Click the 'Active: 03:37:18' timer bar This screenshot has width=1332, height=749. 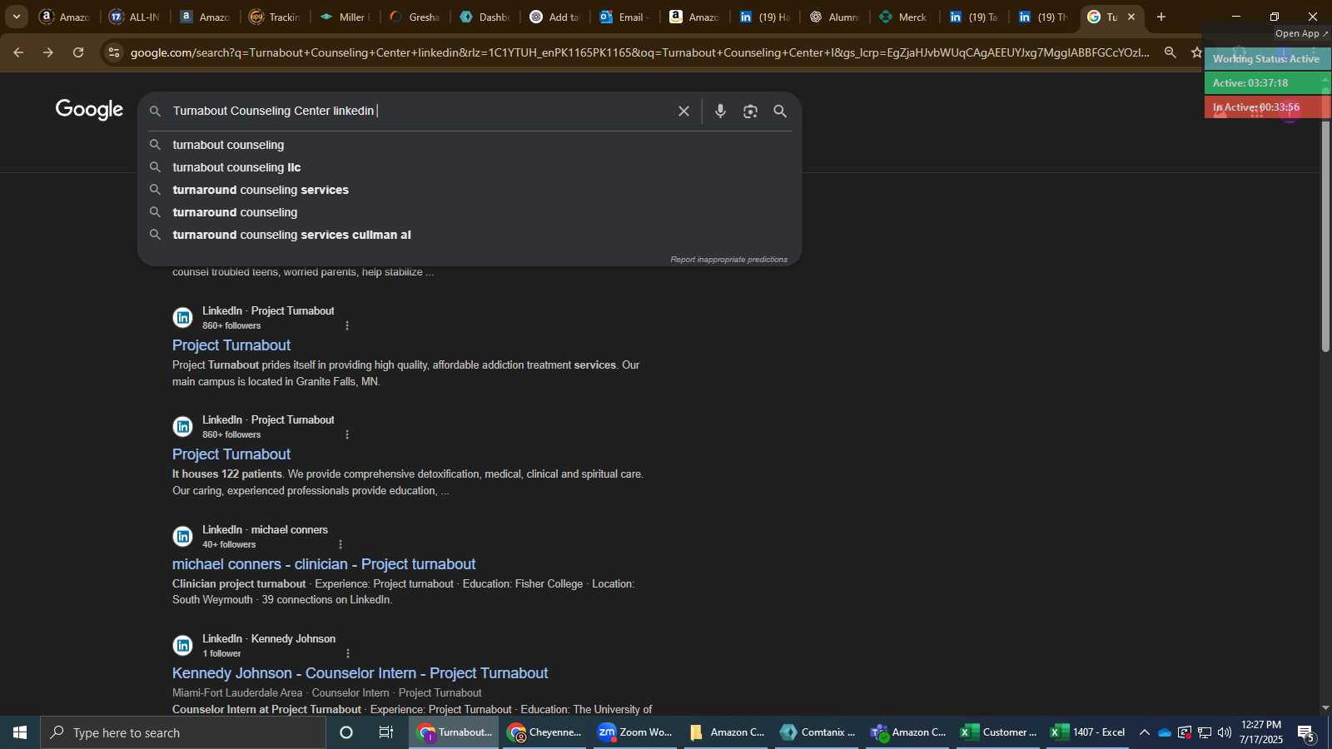(x=1266, y=83)
